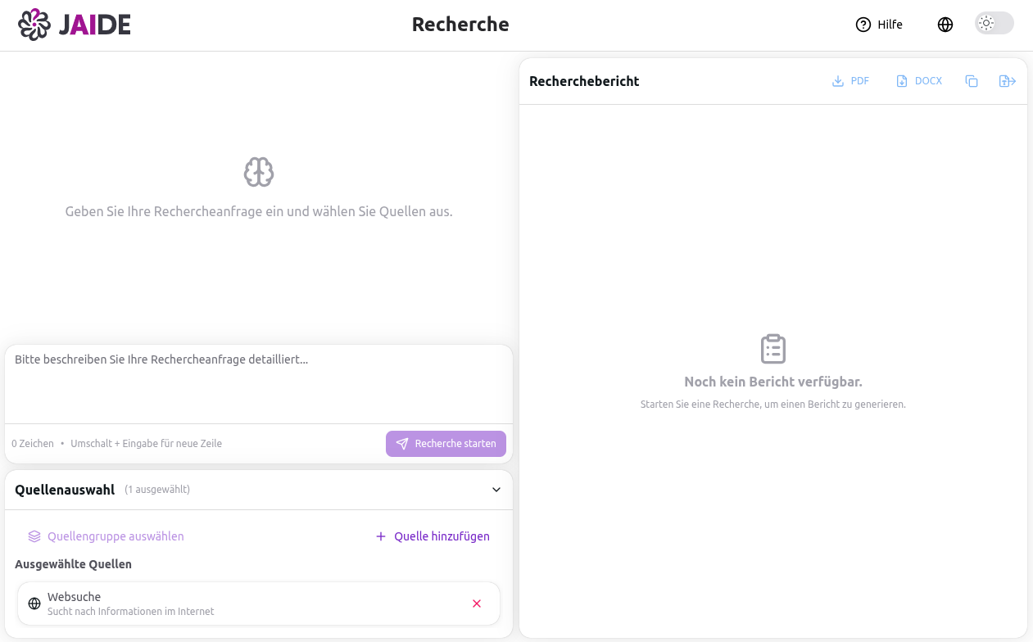Toggle dark mode with the theme switch
Image resolution: width=1033 pixels, height=642 pixels.
(993, 23)
